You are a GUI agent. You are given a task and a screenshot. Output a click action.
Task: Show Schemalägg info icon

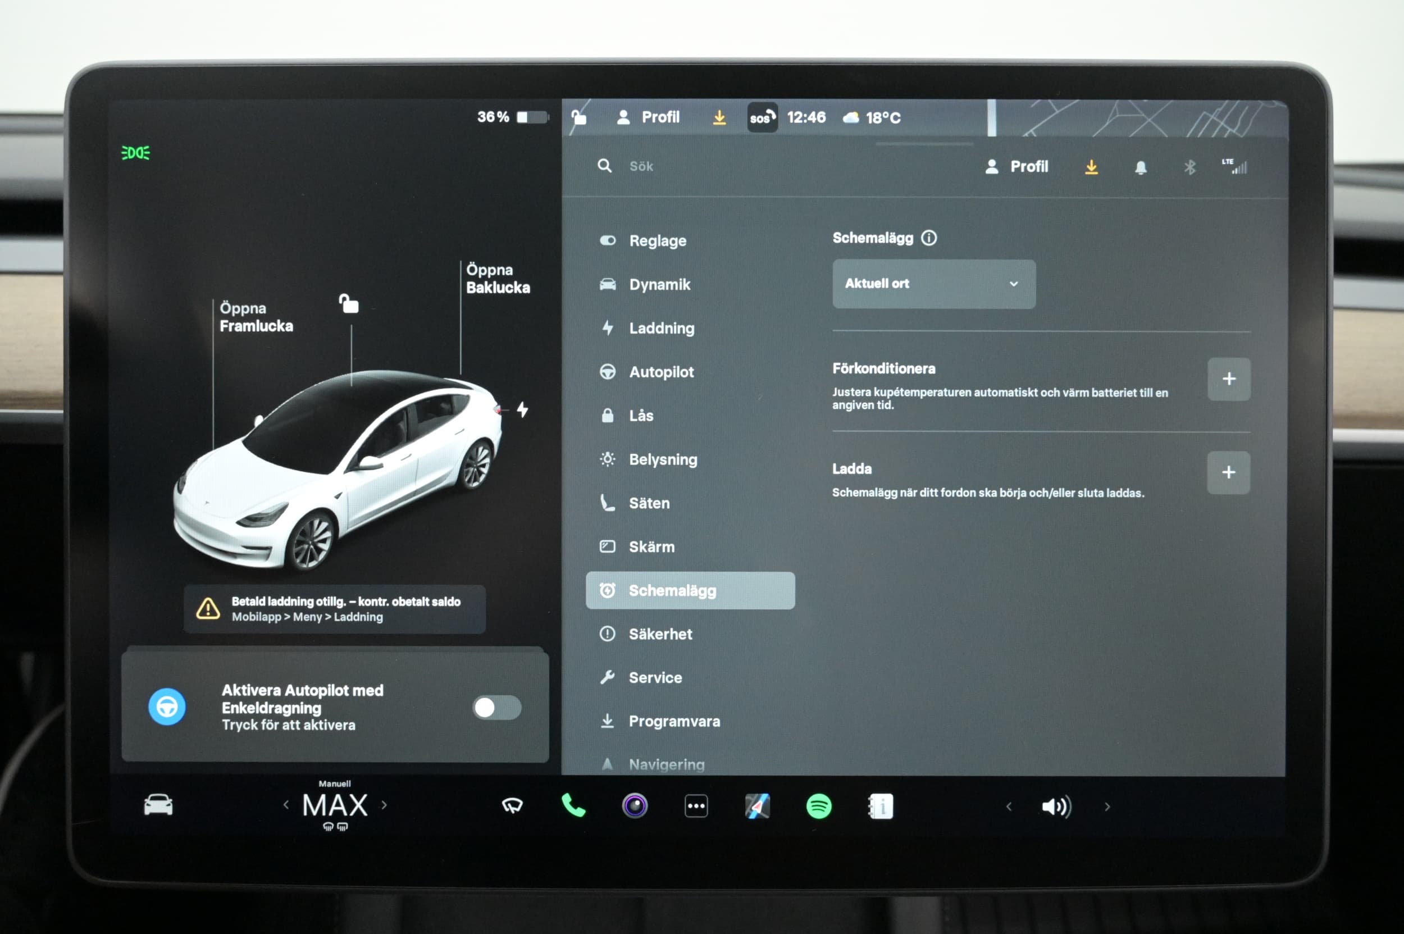[928, 238]
